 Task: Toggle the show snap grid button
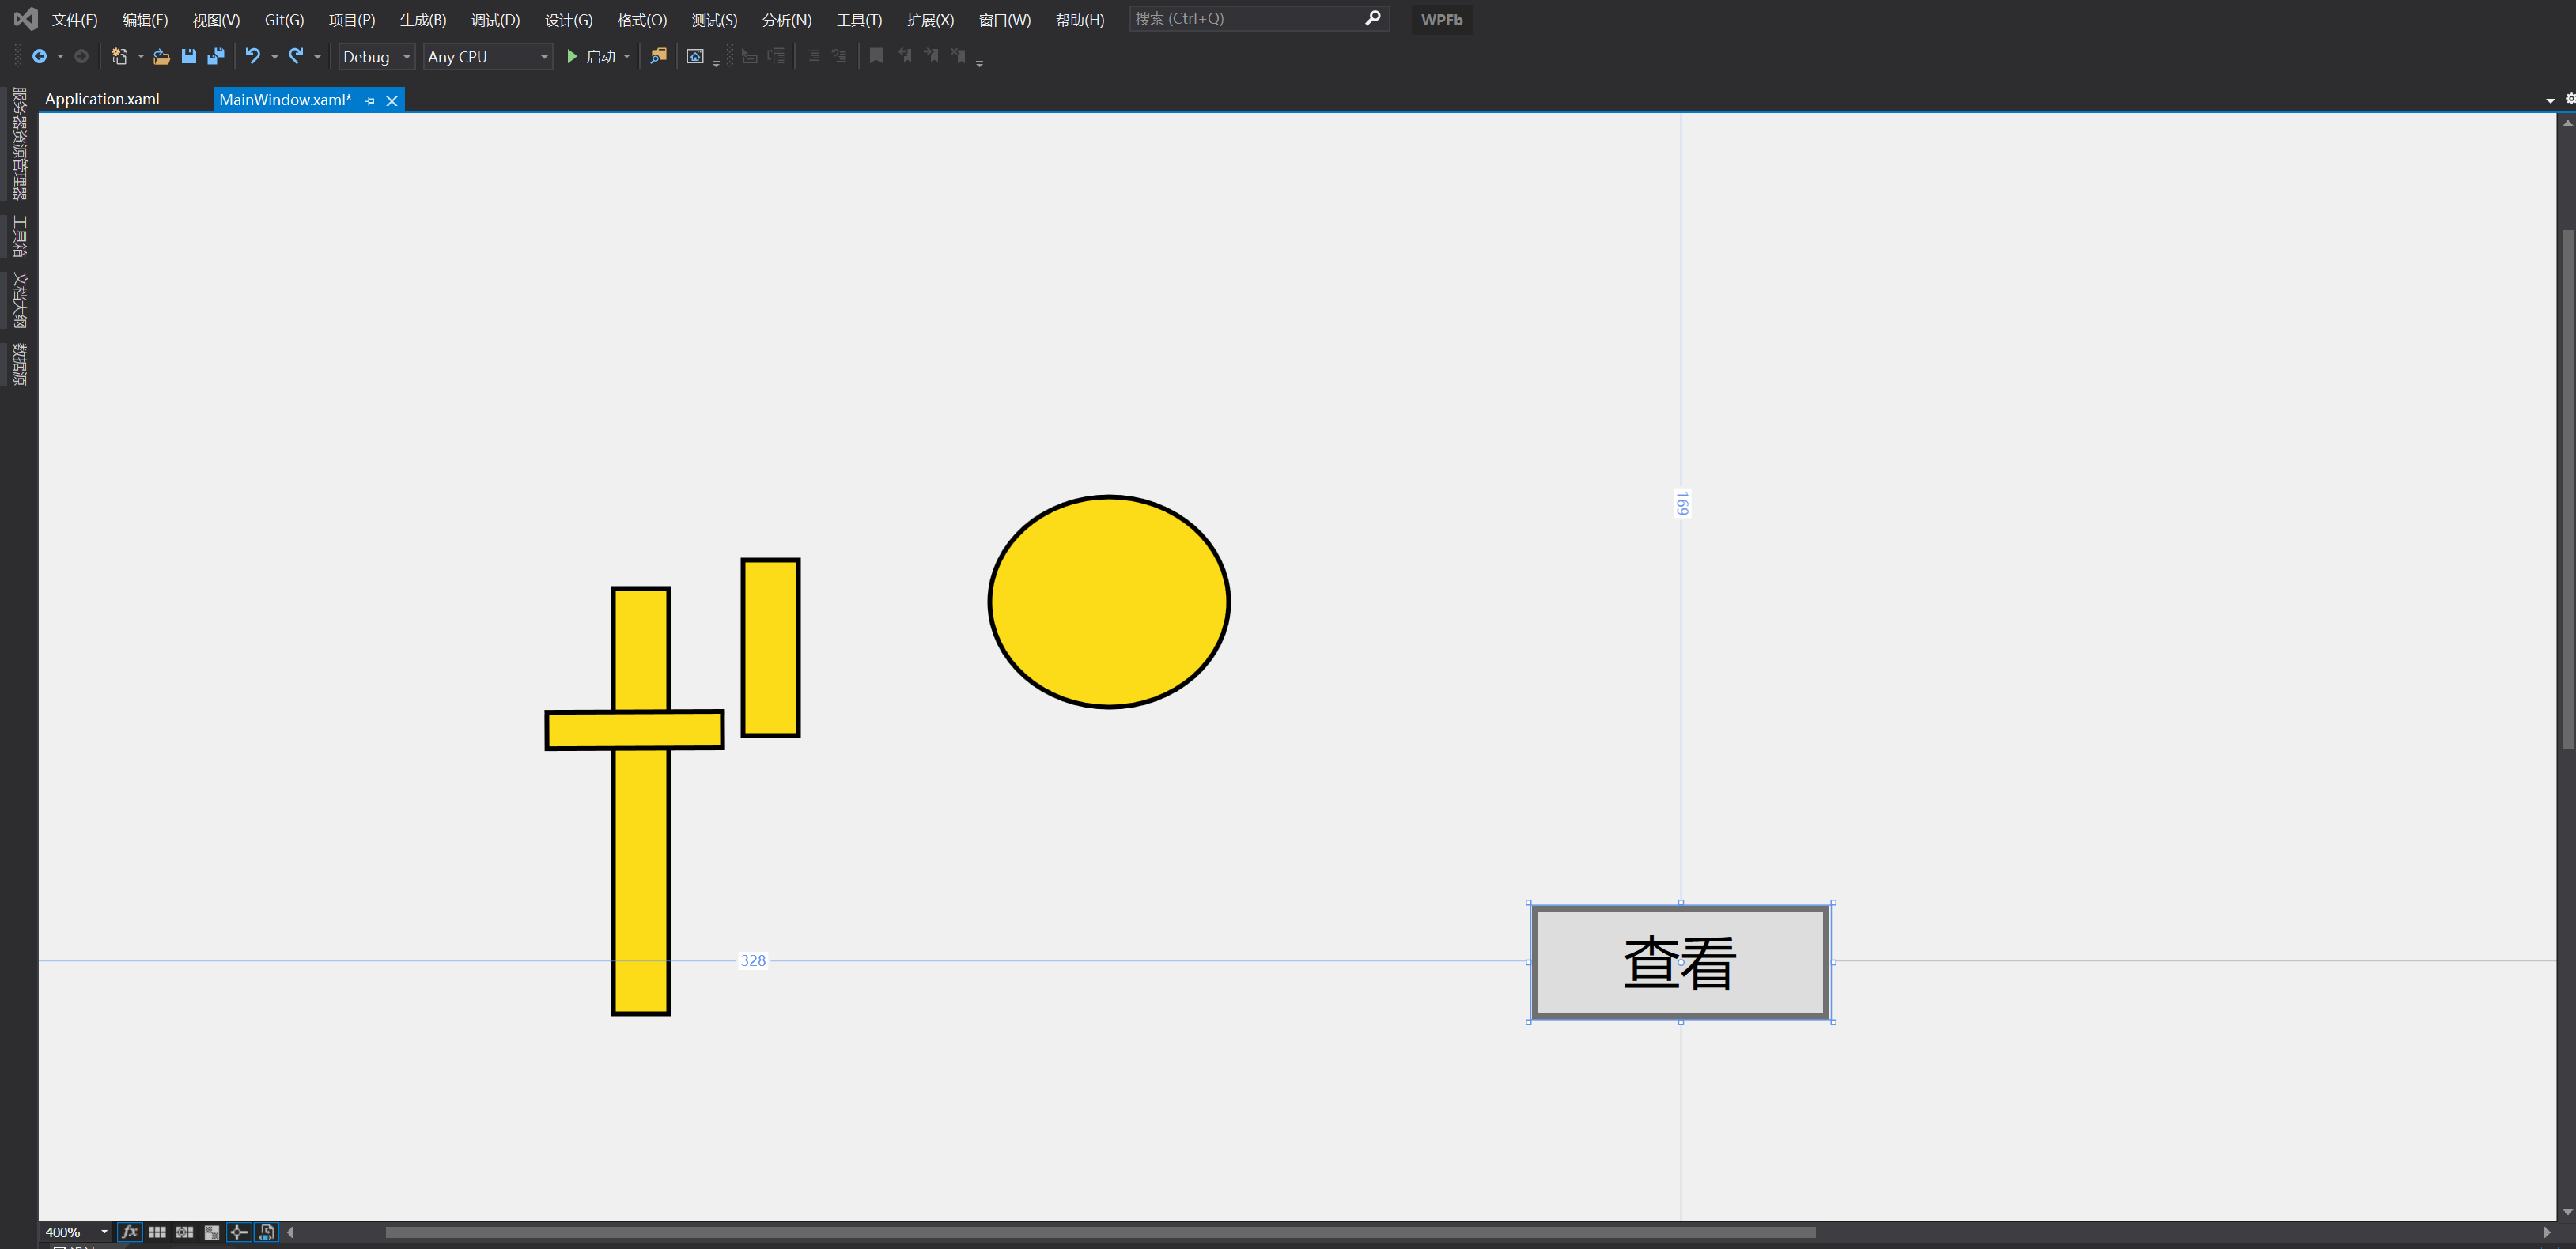157,1232
